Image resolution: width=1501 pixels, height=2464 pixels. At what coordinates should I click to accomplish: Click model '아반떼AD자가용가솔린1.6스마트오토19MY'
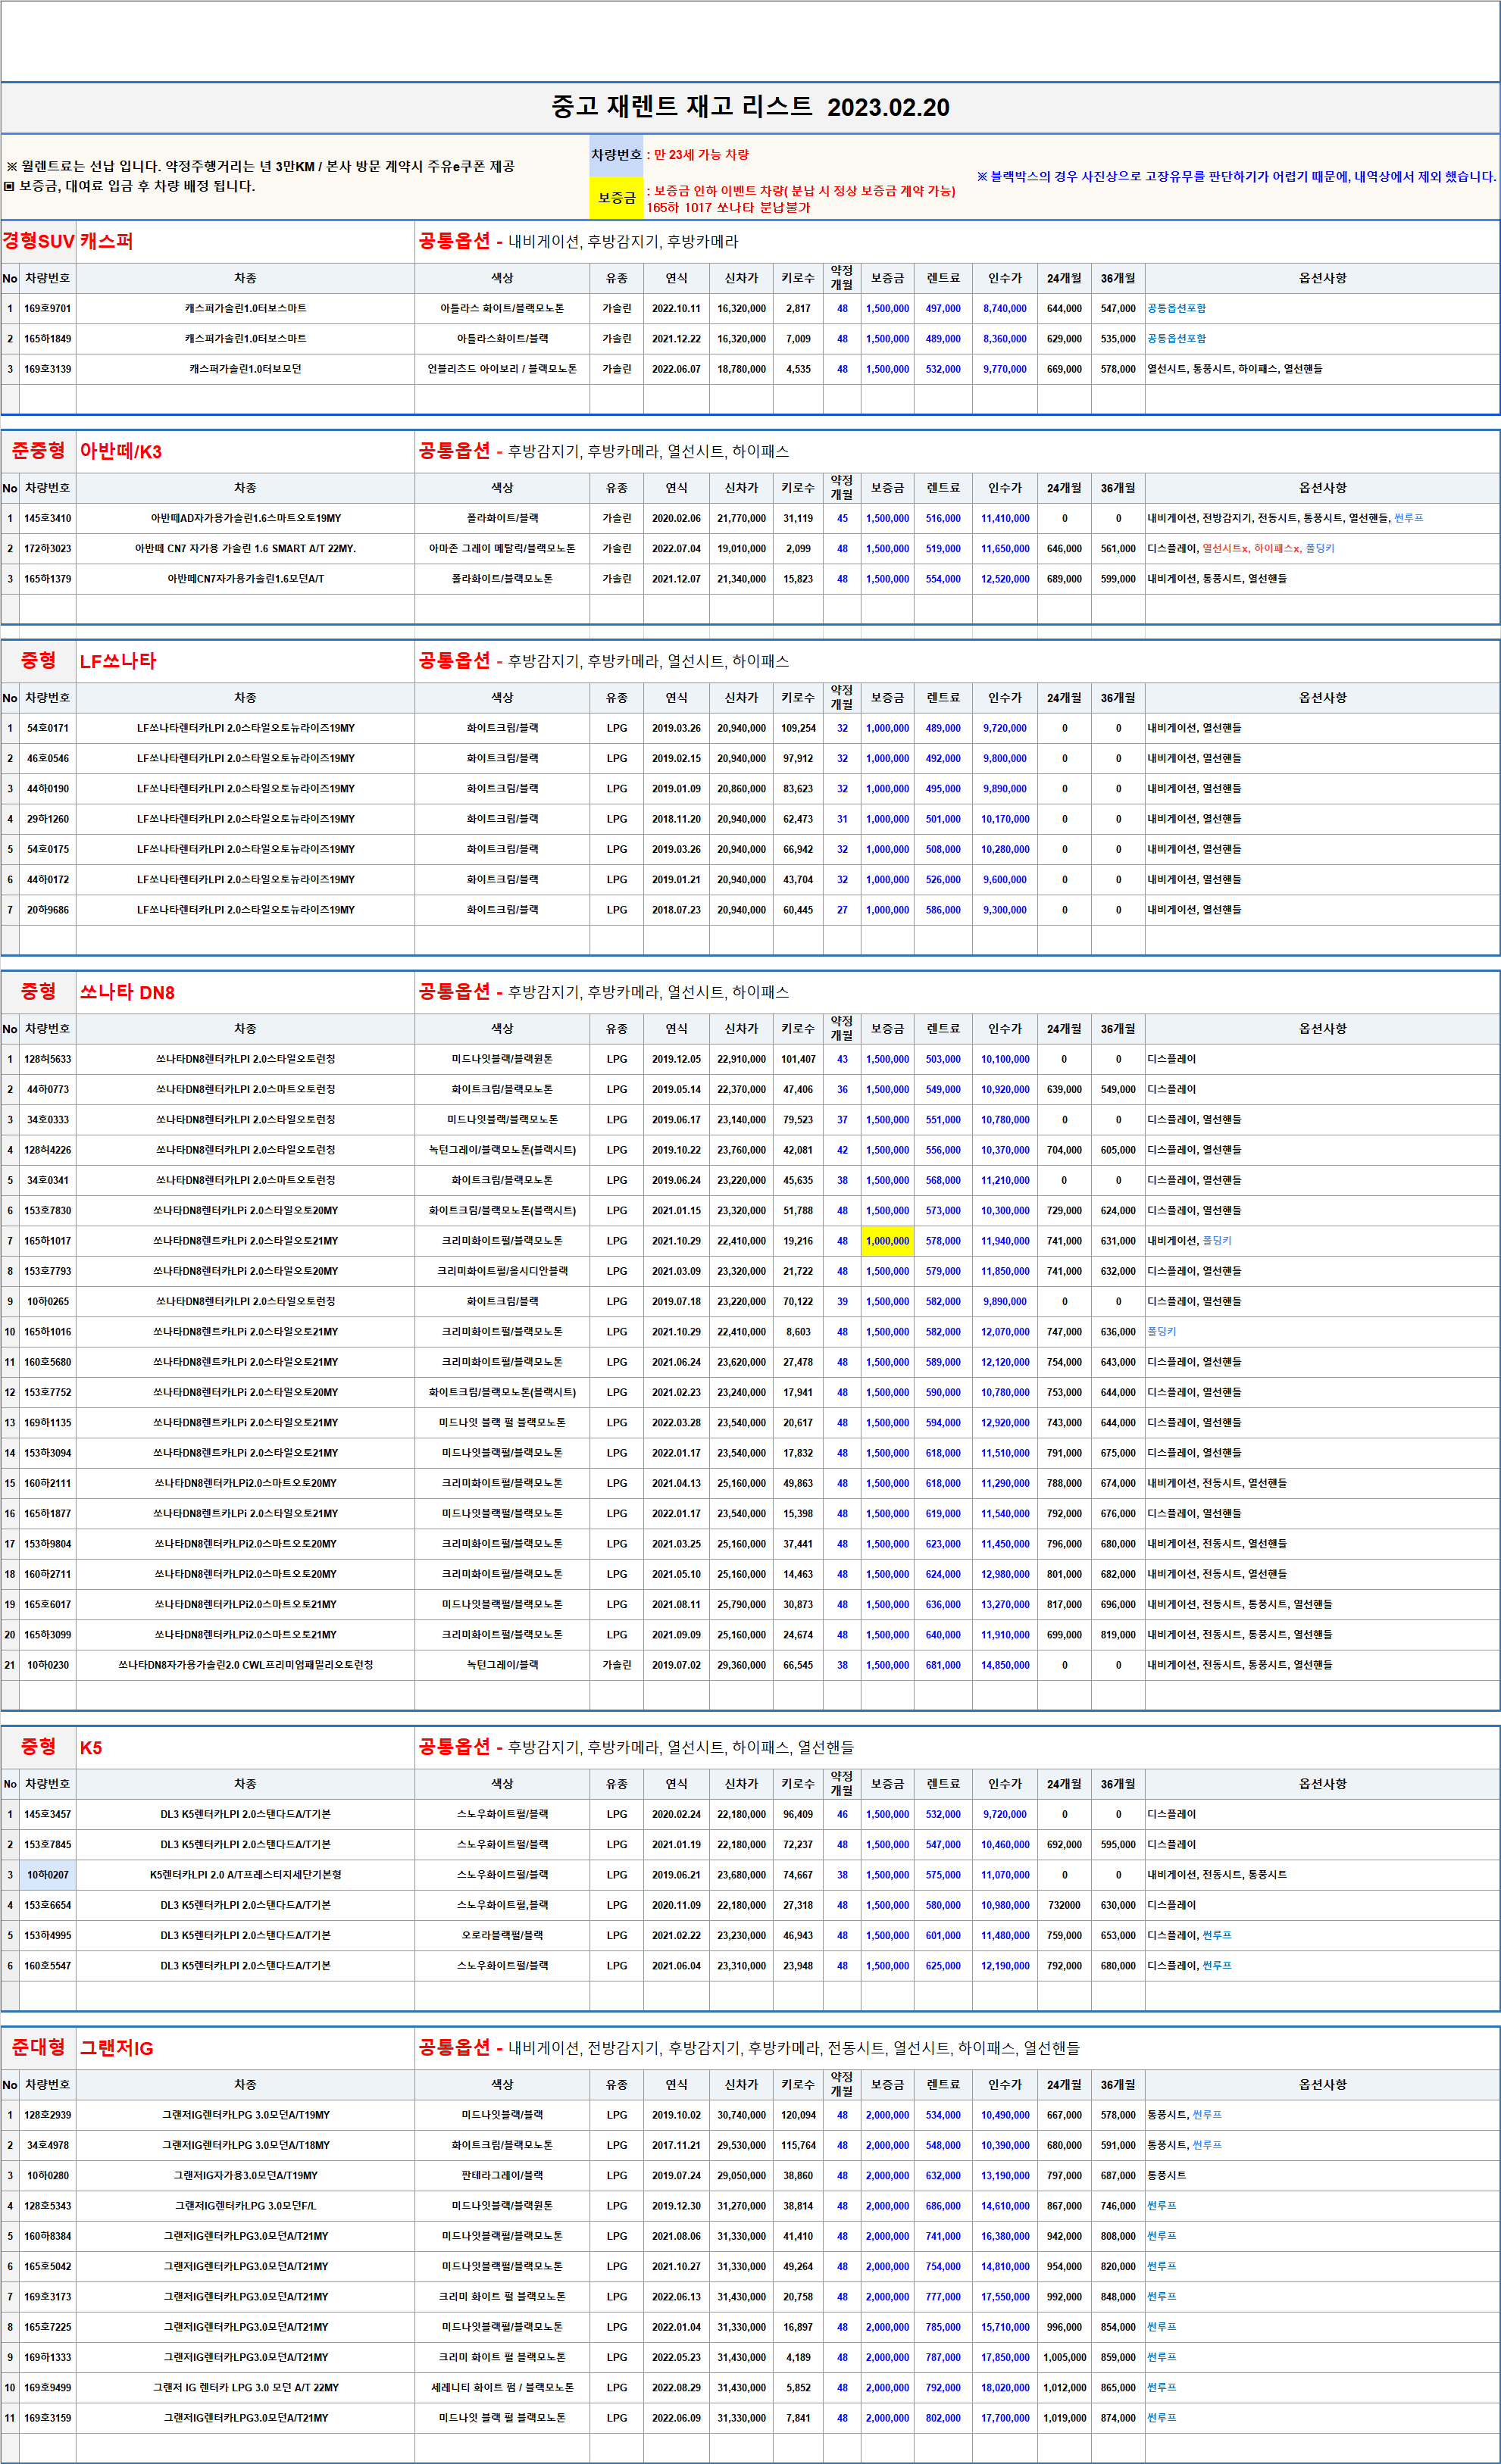(245, 519)
